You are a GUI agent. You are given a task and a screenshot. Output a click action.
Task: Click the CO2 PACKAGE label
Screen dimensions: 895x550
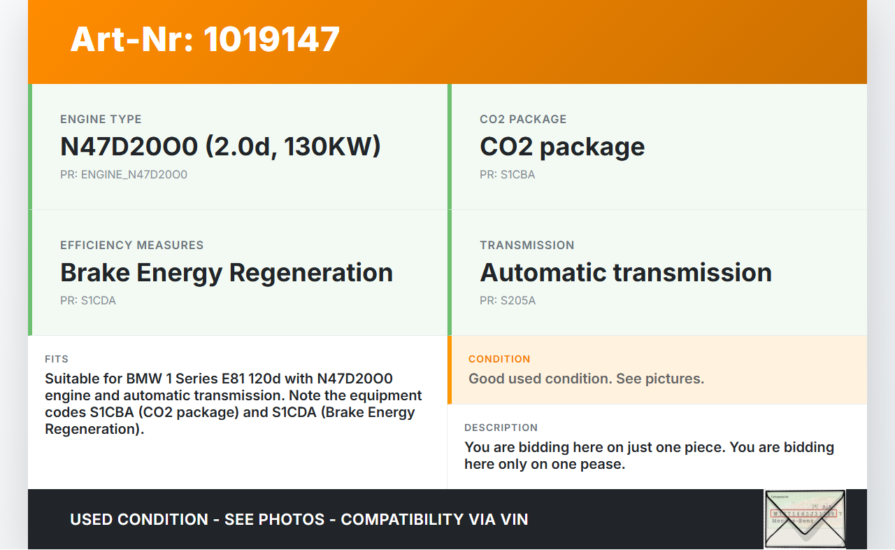point(523,119)
